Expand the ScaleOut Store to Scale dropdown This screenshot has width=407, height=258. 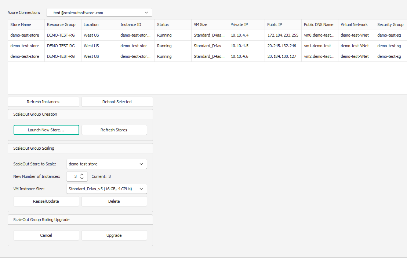[x=107, y=164]
